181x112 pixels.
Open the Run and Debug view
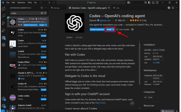tap(4, 30)
